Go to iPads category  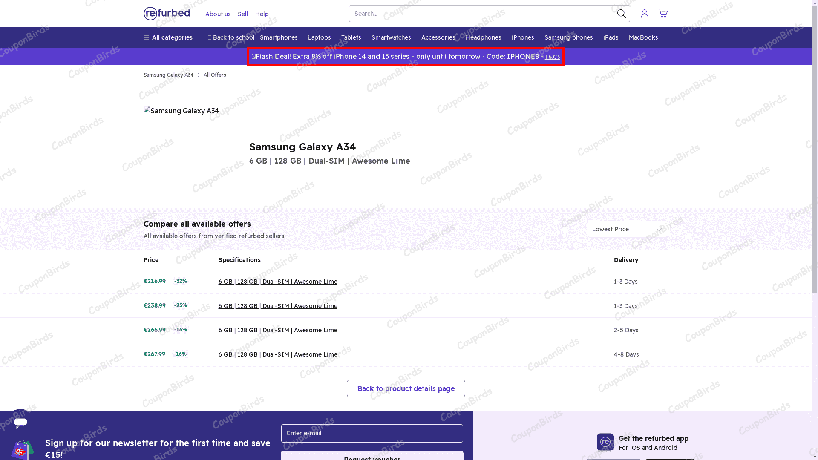(611, 37)
